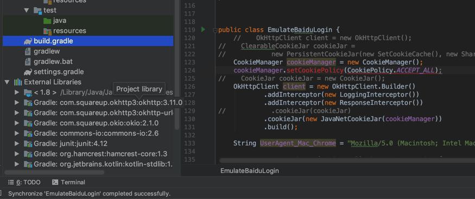
Task: Click the JDK 1.8 library folder icon
Action: pyautogui.click(x=28, y=92)
